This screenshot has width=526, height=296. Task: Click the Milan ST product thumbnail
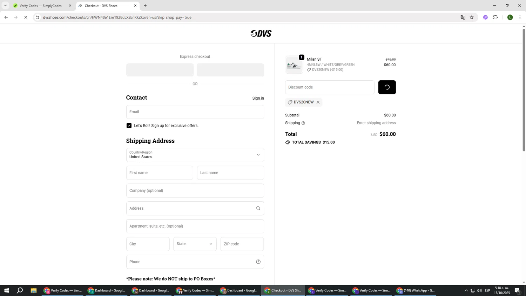tap(294, 65)
